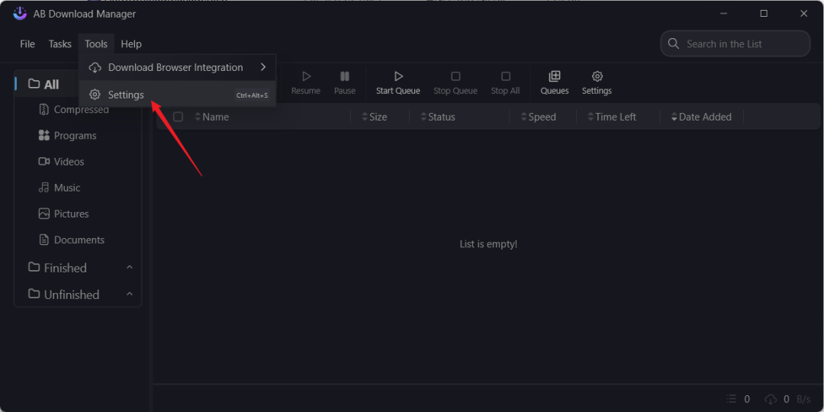Select the Documents category

click(x=78, y=240)
